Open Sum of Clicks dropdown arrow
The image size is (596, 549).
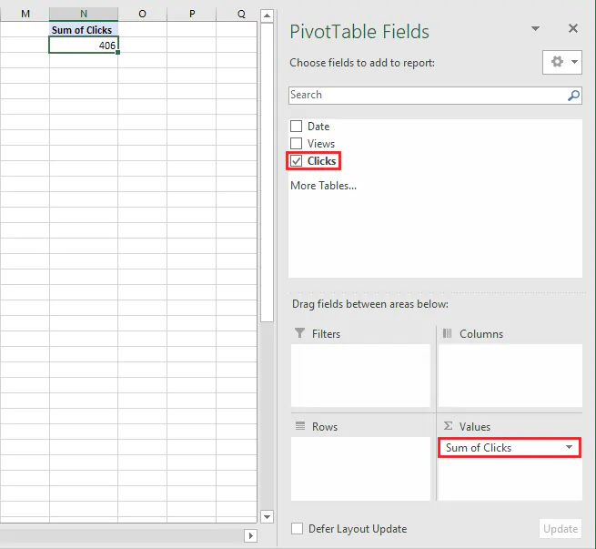[569, 447]
